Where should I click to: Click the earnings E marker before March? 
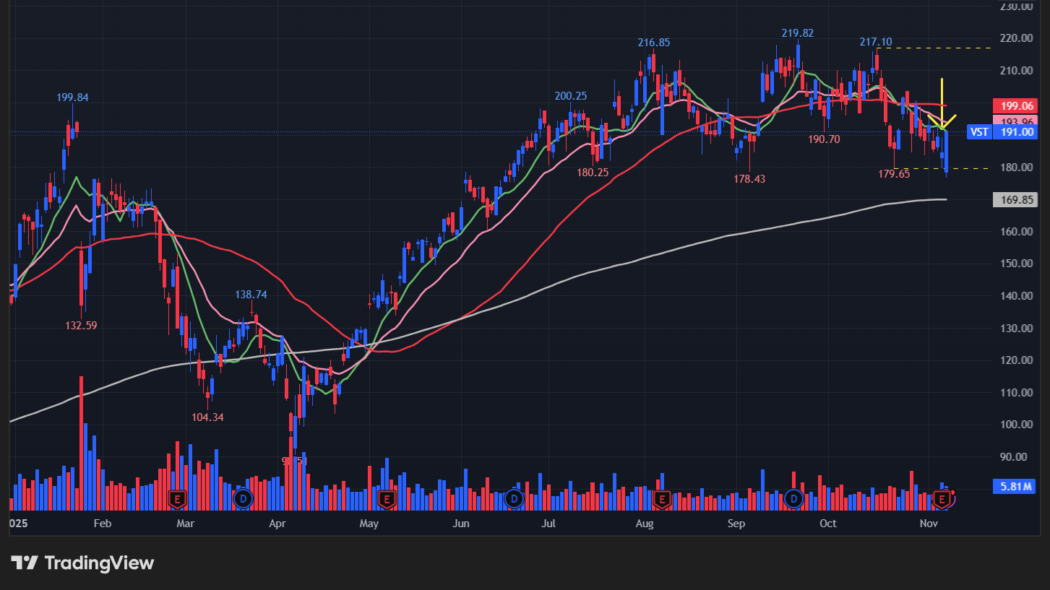(176, 498)
